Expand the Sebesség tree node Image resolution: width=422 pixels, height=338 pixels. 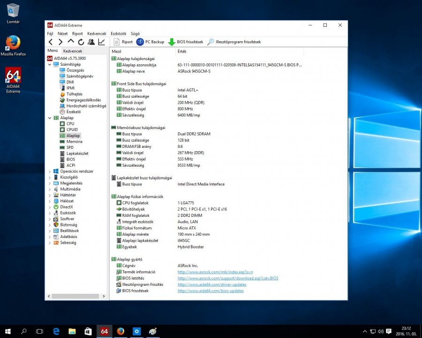coord(50,243)
